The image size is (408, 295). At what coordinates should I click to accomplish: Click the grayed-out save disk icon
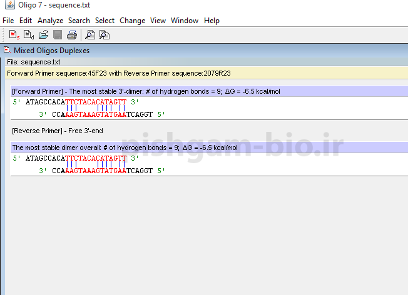[x=58, y=35]
